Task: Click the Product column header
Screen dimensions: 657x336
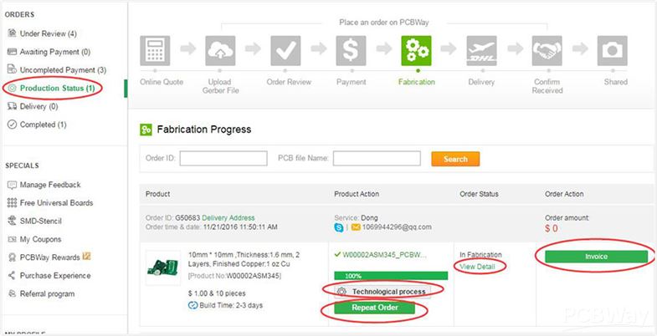Action: [x=157, y=194]
